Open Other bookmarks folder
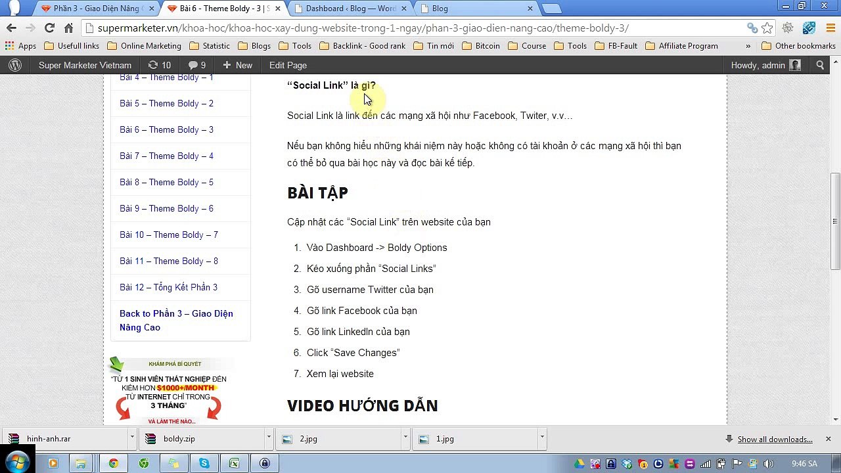The height and width of the screenshot is (473, 841). coord(798,46)
